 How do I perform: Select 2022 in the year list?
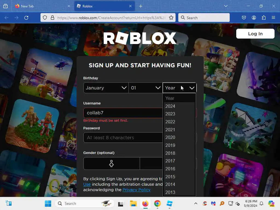(179, 122)
